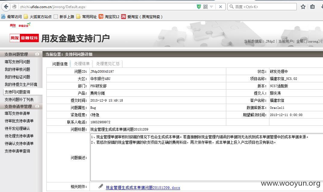Open the 常用网址 bookmark folder
This screenshot has height=192, width=323.
86,17
